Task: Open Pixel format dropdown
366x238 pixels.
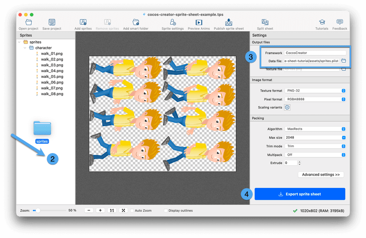Action: [315, 99]
